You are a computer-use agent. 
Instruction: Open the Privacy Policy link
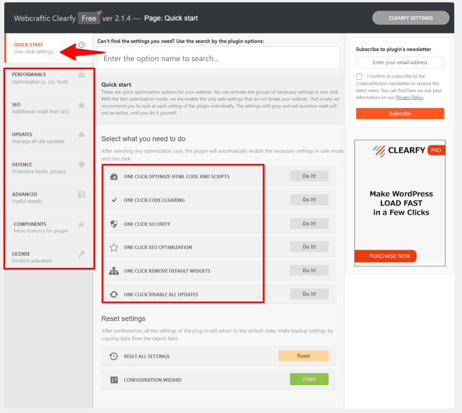pyautogui.click(x=409, y=97)
